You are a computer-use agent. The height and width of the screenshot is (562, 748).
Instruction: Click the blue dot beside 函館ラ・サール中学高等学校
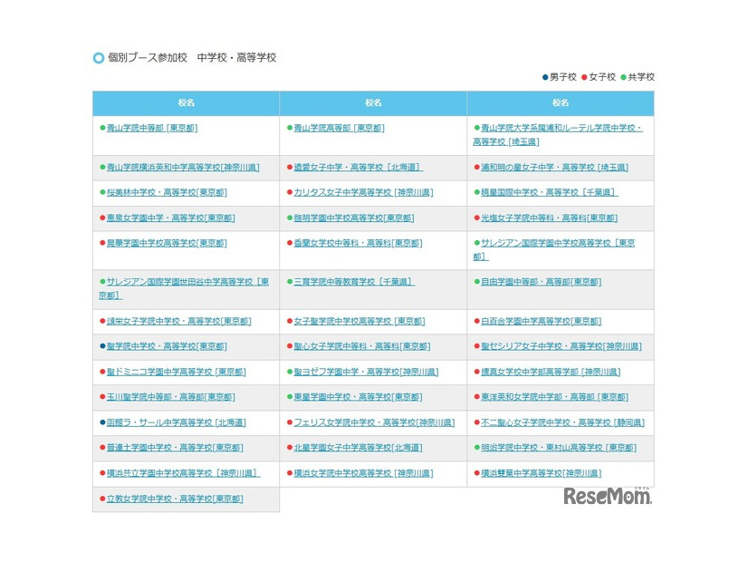(101, 422)
